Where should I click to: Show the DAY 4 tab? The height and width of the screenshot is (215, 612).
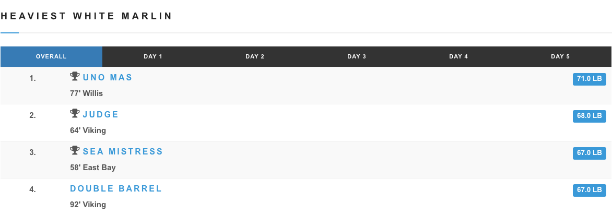(x=458, y=56)
